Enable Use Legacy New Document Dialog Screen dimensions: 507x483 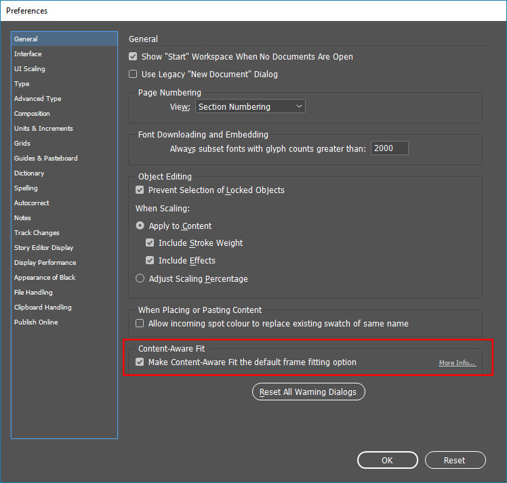(x=133, y=74)
